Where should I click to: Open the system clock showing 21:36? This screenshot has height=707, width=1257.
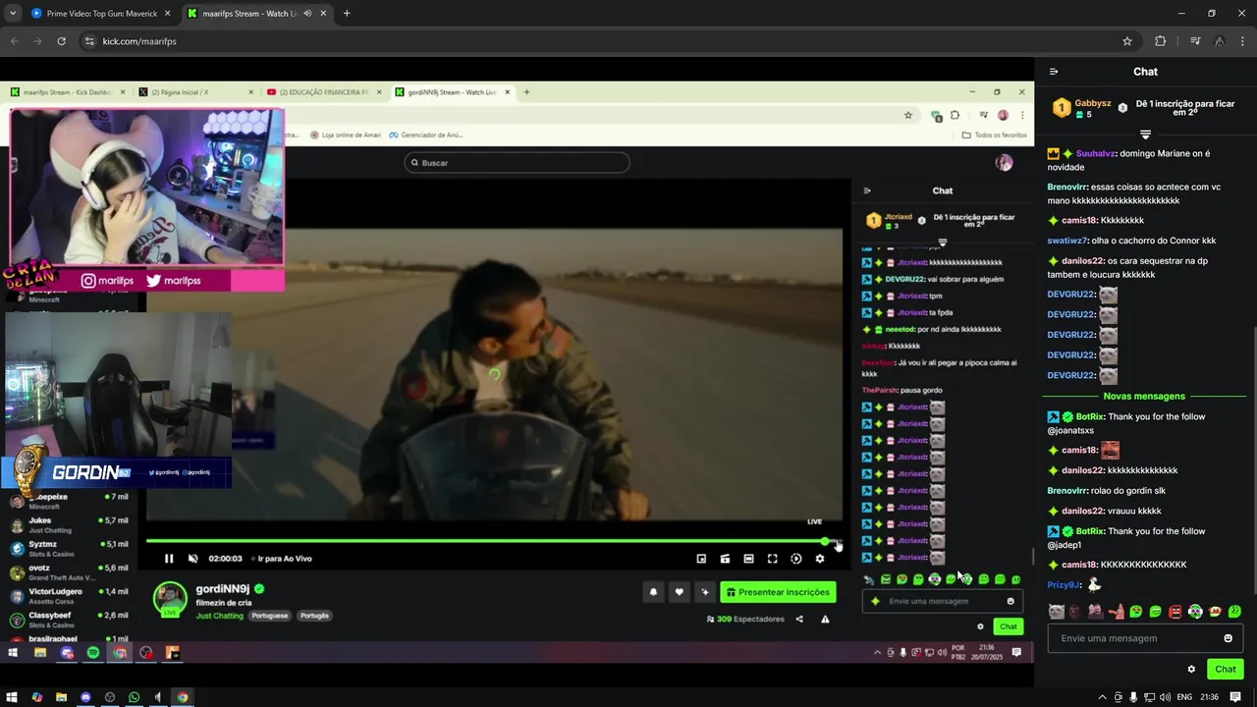tap(1209, 697)
